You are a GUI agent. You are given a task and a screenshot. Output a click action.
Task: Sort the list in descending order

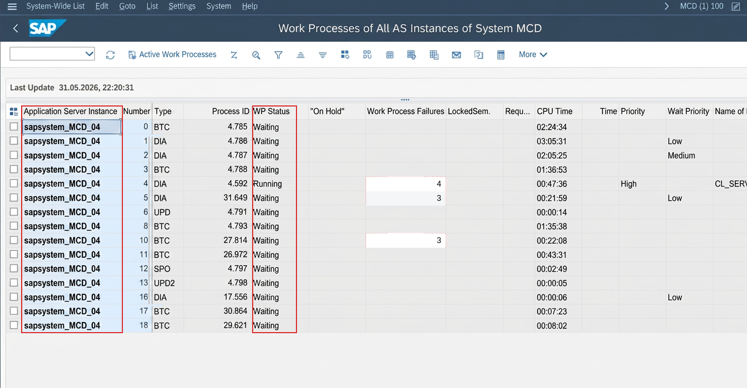323,55
